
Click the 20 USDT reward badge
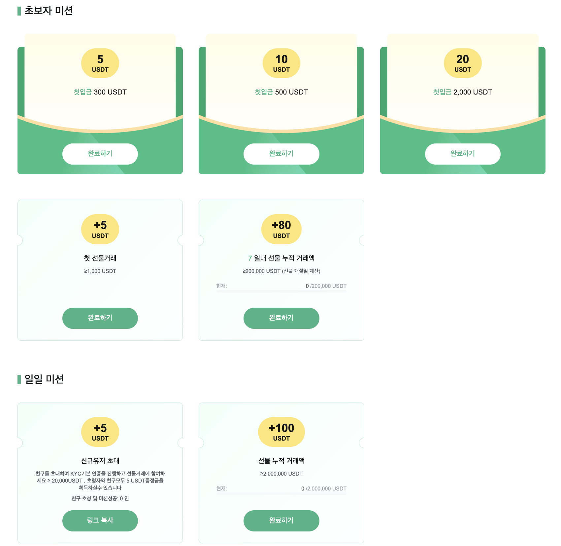(x=463, y=63)
